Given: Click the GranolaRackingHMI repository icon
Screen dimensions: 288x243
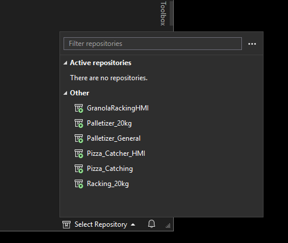Looking at the screenshot, I should tap(79, 108).
